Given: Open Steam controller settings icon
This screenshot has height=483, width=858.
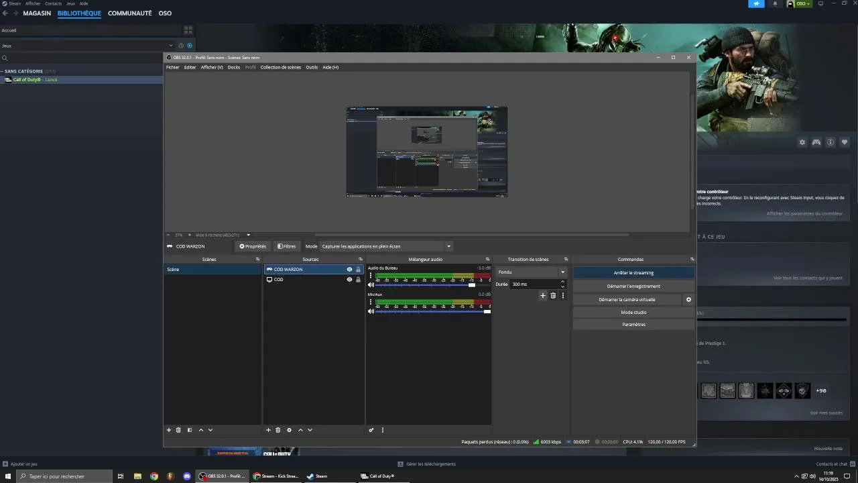Looking at the screenshot, I should (816, 142).
